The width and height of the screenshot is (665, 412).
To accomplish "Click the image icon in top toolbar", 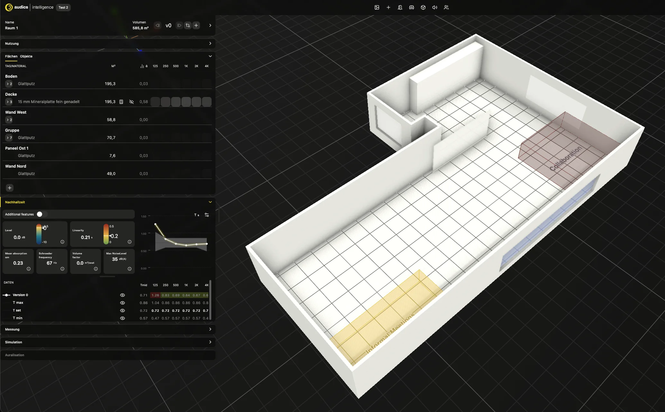I will tap(377, 7).
